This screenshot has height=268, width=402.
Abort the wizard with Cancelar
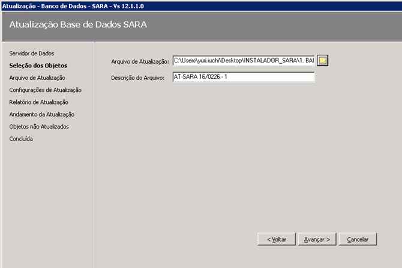pyautogui.click(x=358, y=239)
